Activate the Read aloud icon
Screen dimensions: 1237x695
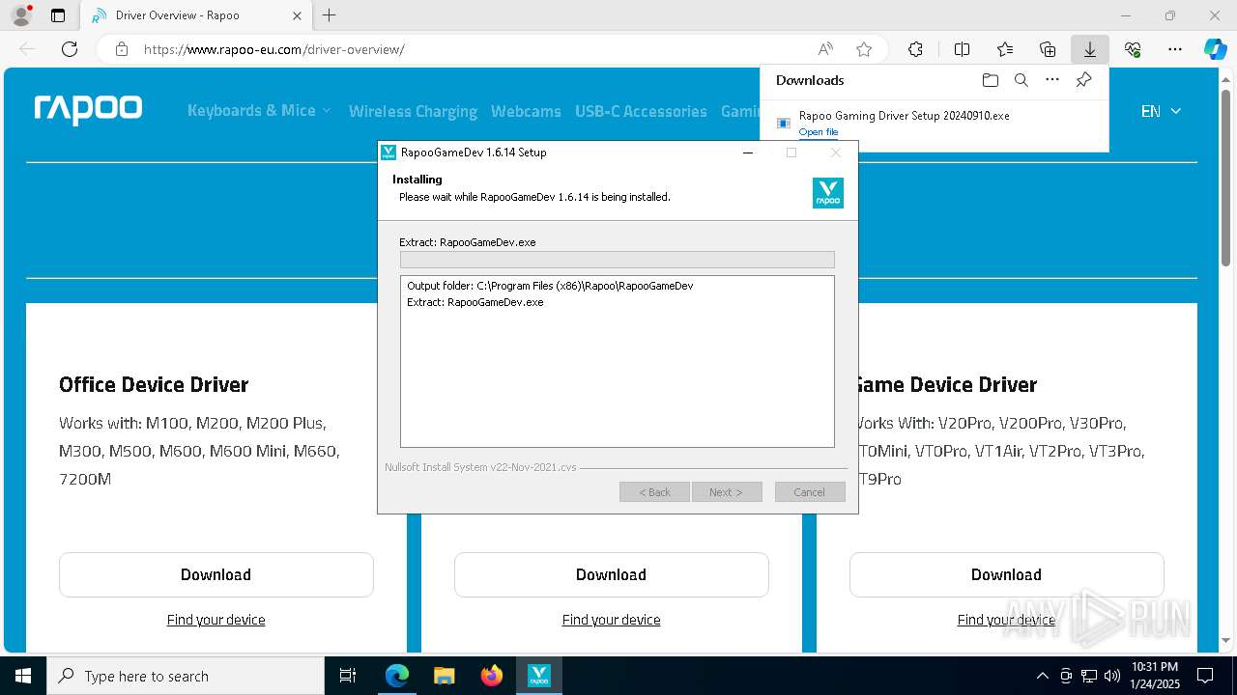coord(825,49)
